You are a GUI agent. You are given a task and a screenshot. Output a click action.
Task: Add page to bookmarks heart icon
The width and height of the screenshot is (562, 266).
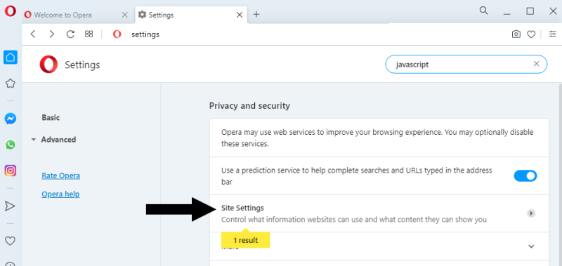[531, 34]
